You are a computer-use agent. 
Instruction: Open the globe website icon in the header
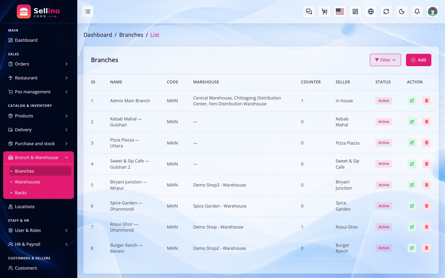[371, 11]
